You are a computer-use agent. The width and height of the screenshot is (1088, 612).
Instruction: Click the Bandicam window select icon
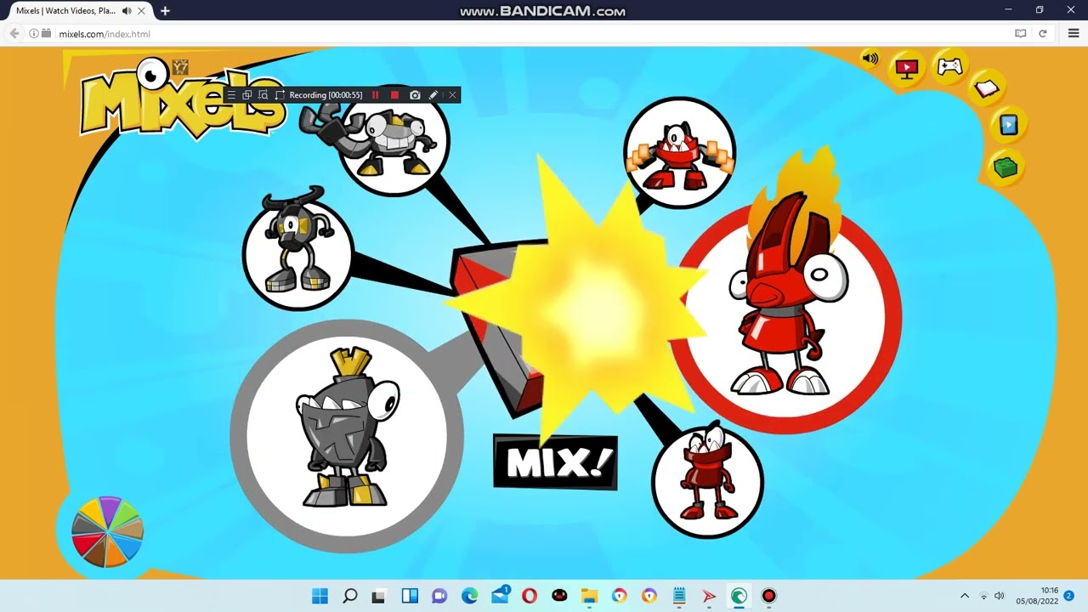[x=246, y=95]
